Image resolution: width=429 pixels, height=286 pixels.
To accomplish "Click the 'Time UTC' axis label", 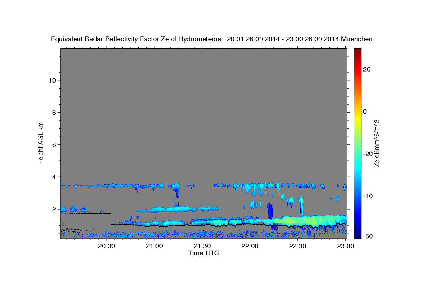I will pyautogui.click(x=203, y=253).
